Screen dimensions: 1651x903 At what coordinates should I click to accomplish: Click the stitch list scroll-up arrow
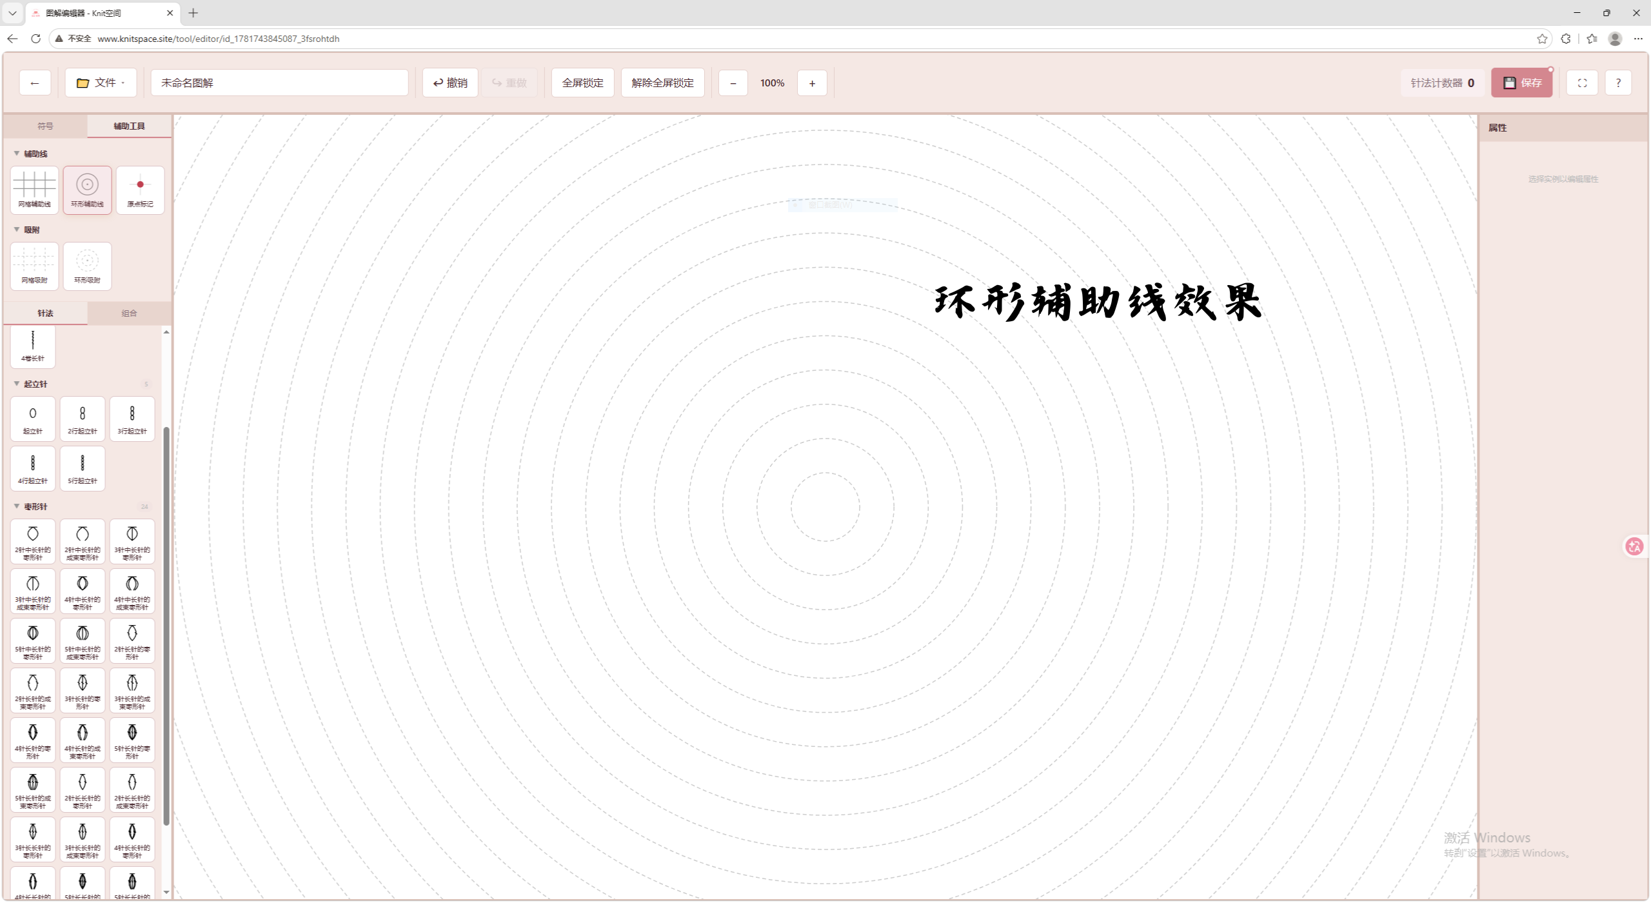point(166,332)
